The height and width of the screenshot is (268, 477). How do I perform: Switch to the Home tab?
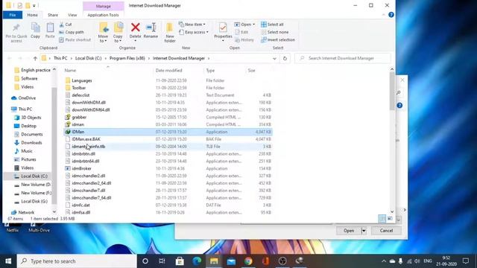tap(32, 15)
